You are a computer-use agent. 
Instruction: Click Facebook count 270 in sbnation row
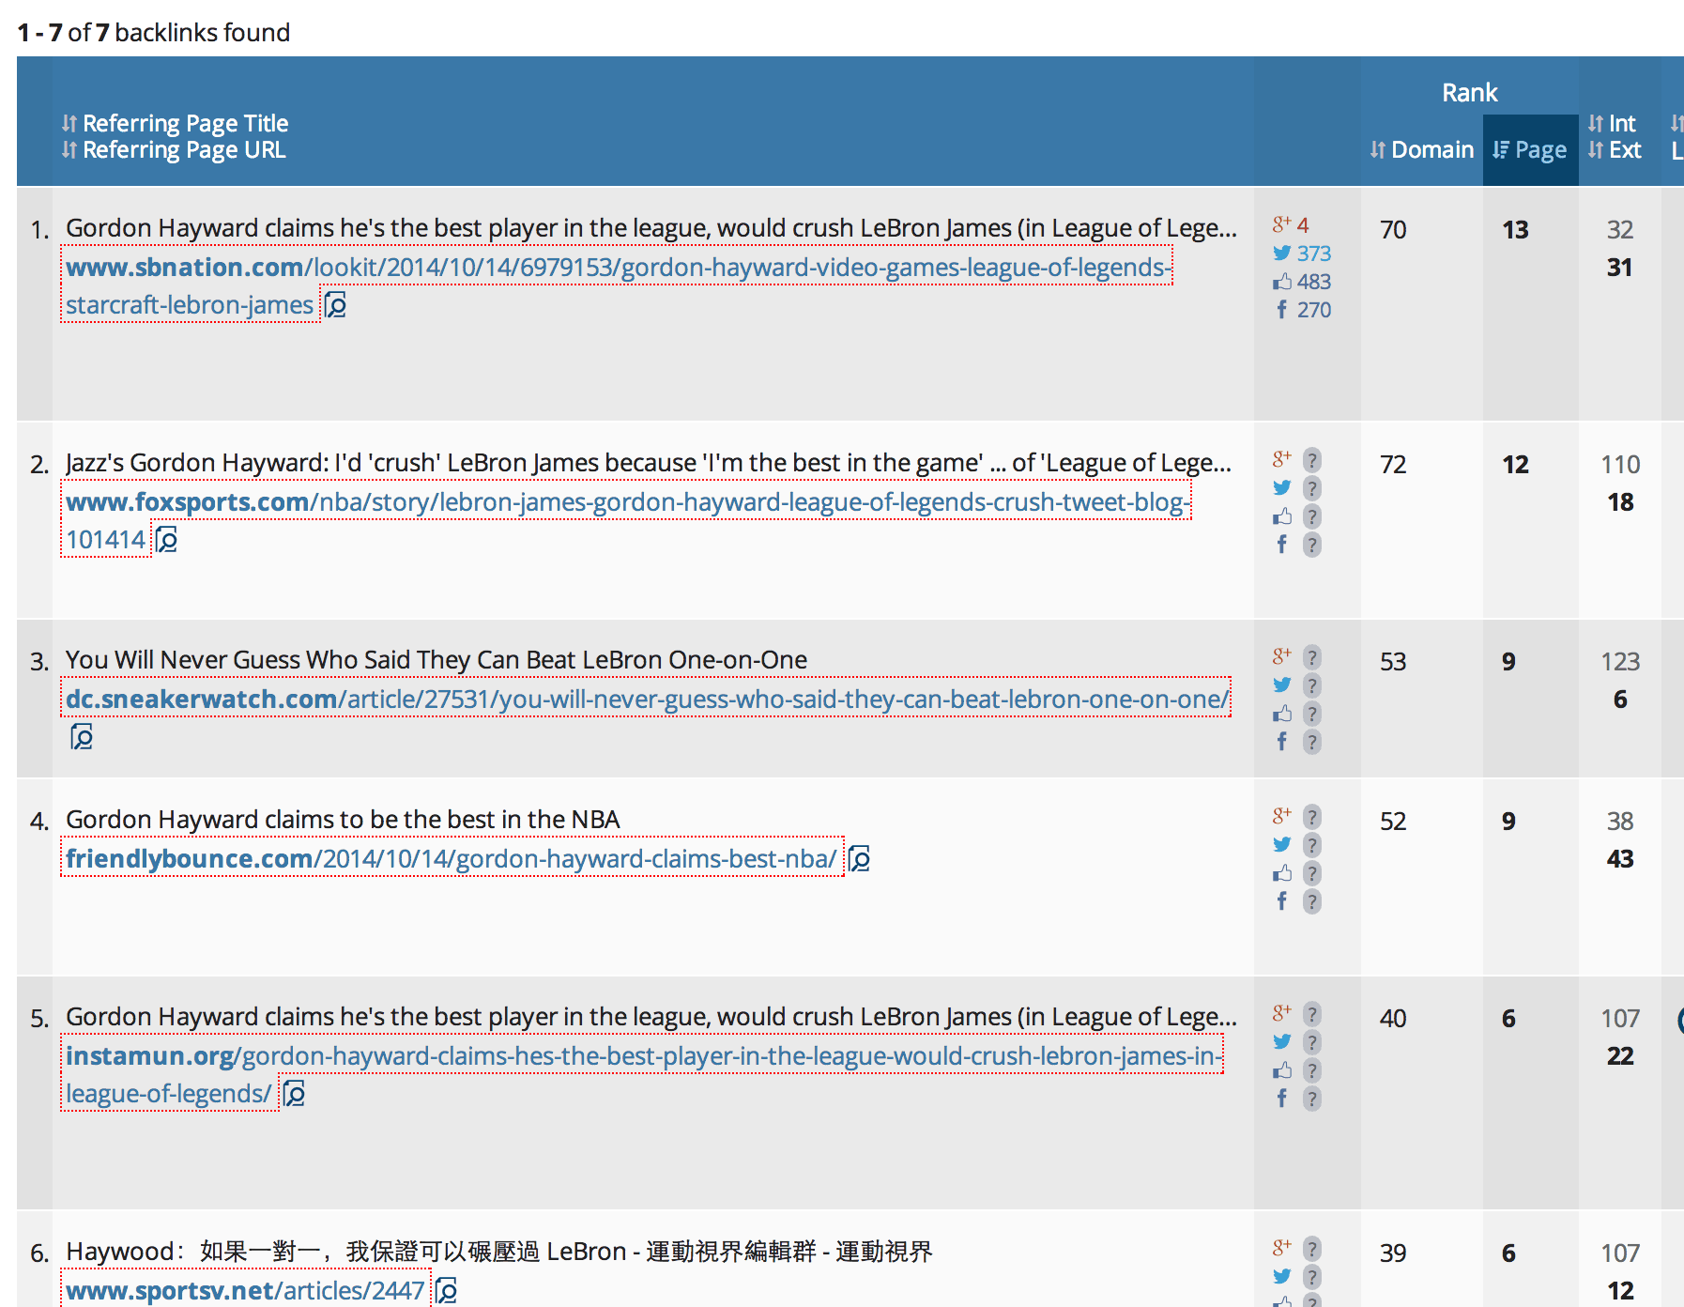[1314, 309]
